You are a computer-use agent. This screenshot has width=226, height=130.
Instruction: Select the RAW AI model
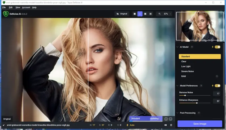200,76
